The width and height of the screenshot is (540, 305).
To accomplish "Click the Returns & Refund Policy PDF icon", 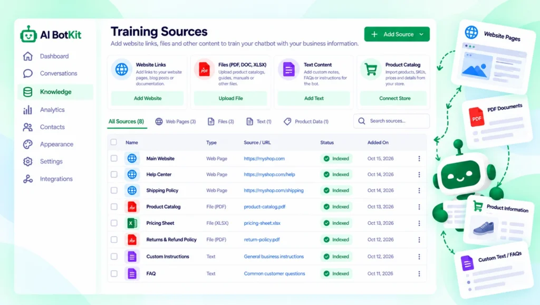I will coord(132,240).
